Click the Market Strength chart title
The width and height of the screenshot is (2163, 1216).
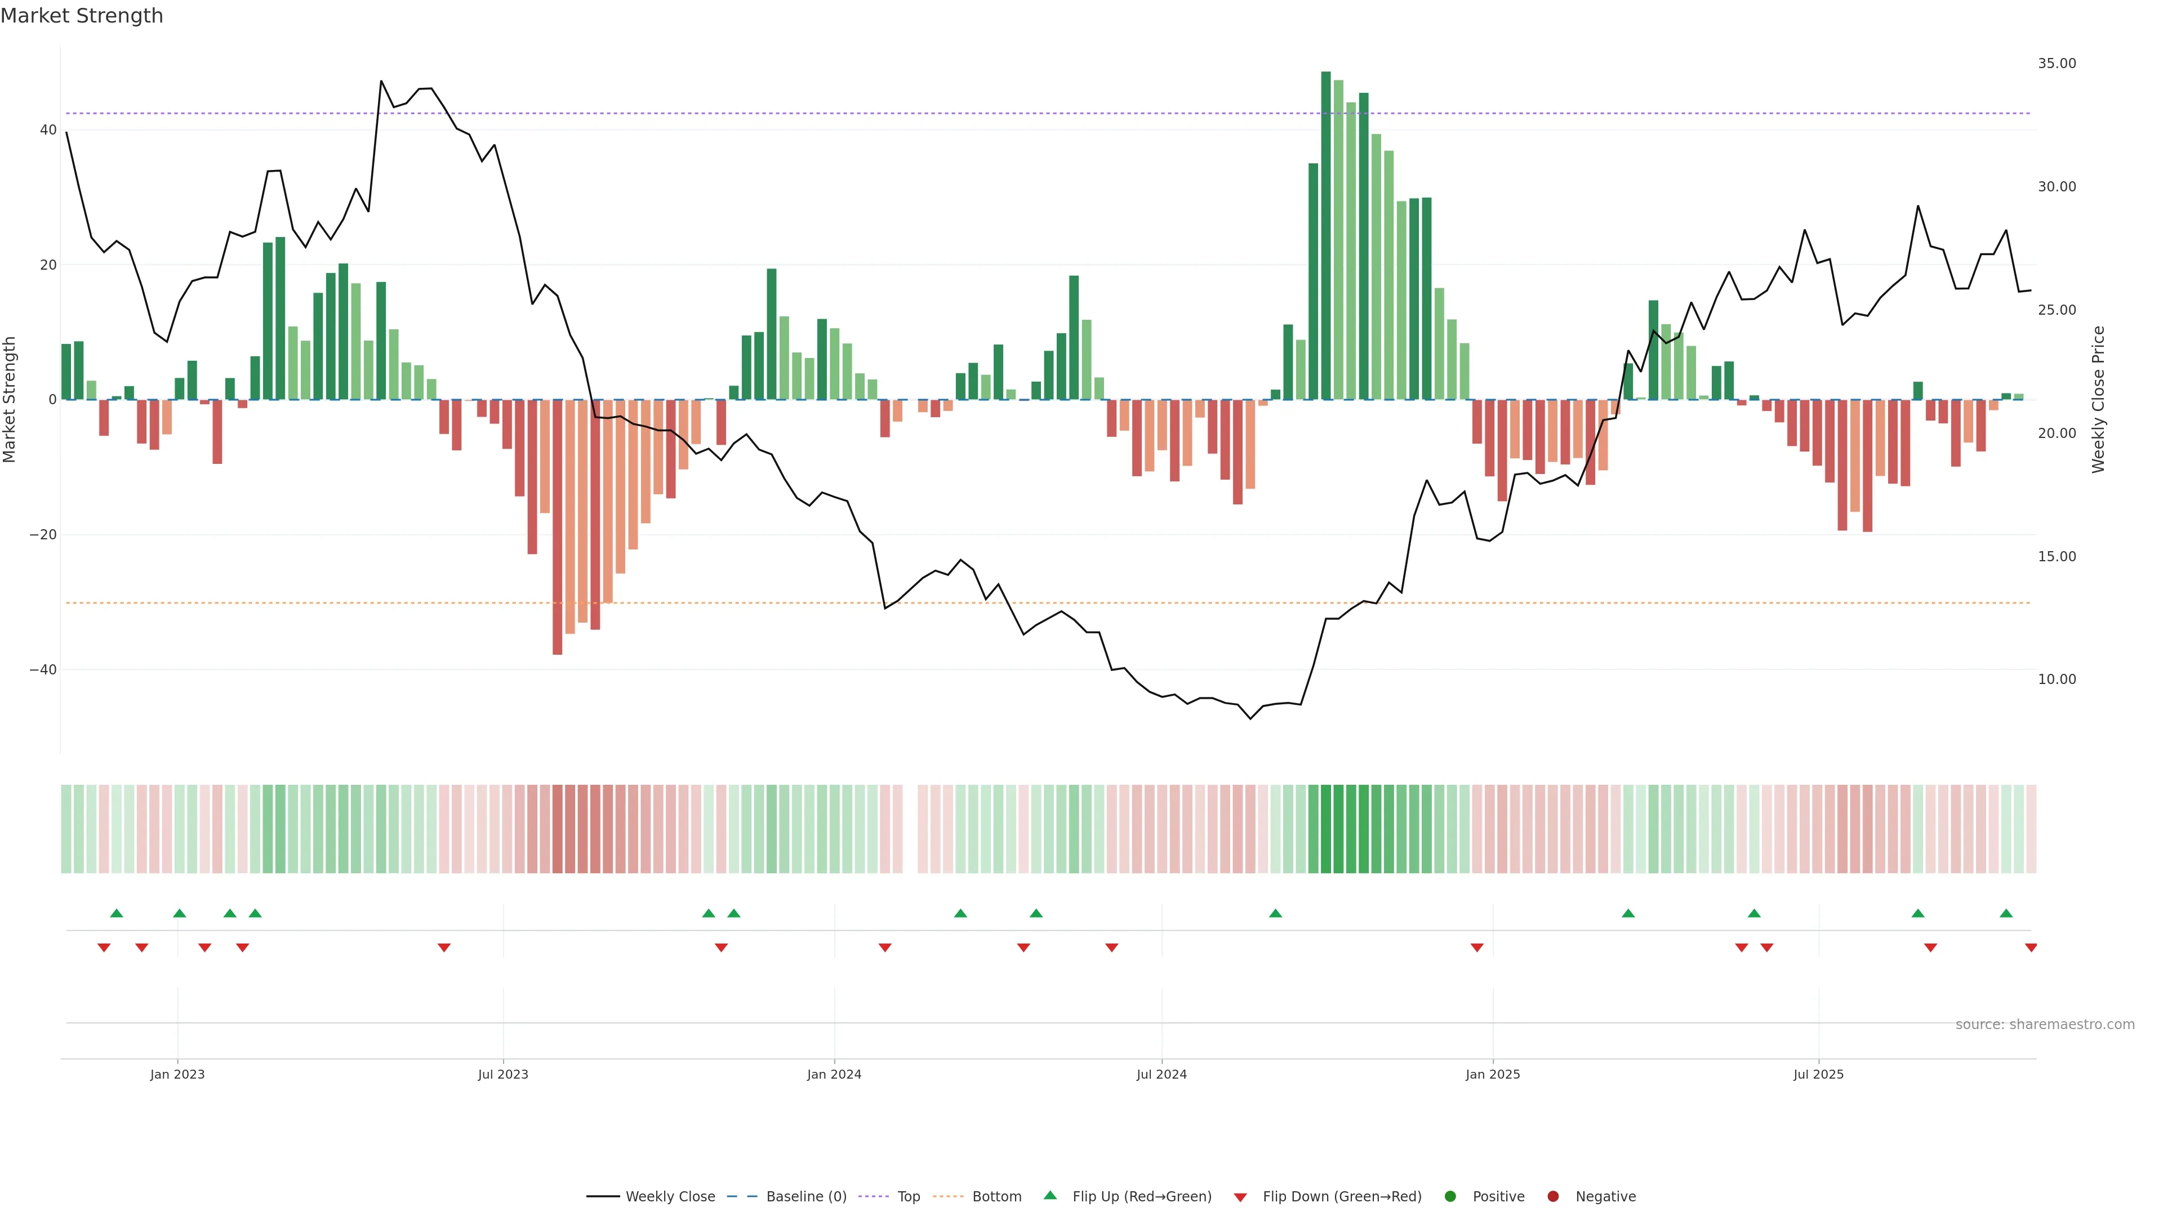pyautogui.click(x=82, y=16)
